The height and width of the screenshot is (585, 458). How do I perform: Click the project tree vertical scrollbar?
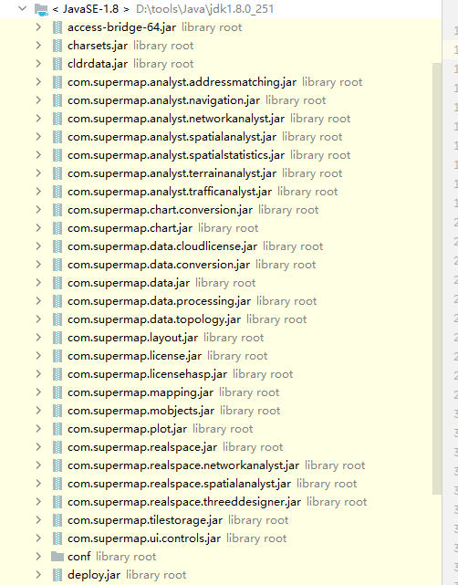(437, 278)
